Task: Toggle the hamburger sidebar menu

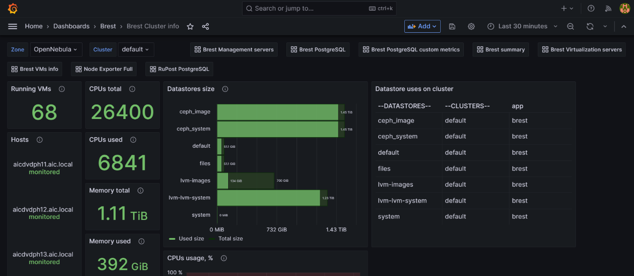Action: tap(12, 27)
